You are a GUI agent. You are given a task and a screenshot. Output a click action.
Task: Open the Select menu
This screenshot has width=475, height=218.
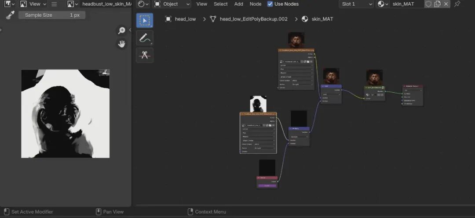[220, 4]
